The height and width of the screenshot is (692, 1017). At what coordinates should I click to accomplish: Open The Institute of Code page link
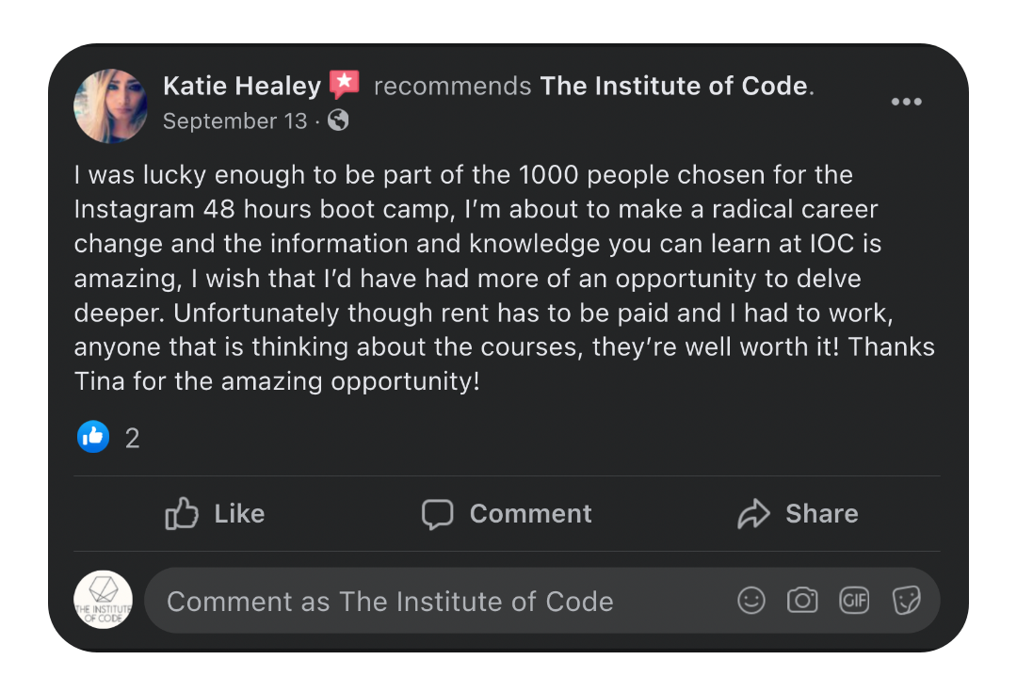pyautogui.click(x=674, y=87)
